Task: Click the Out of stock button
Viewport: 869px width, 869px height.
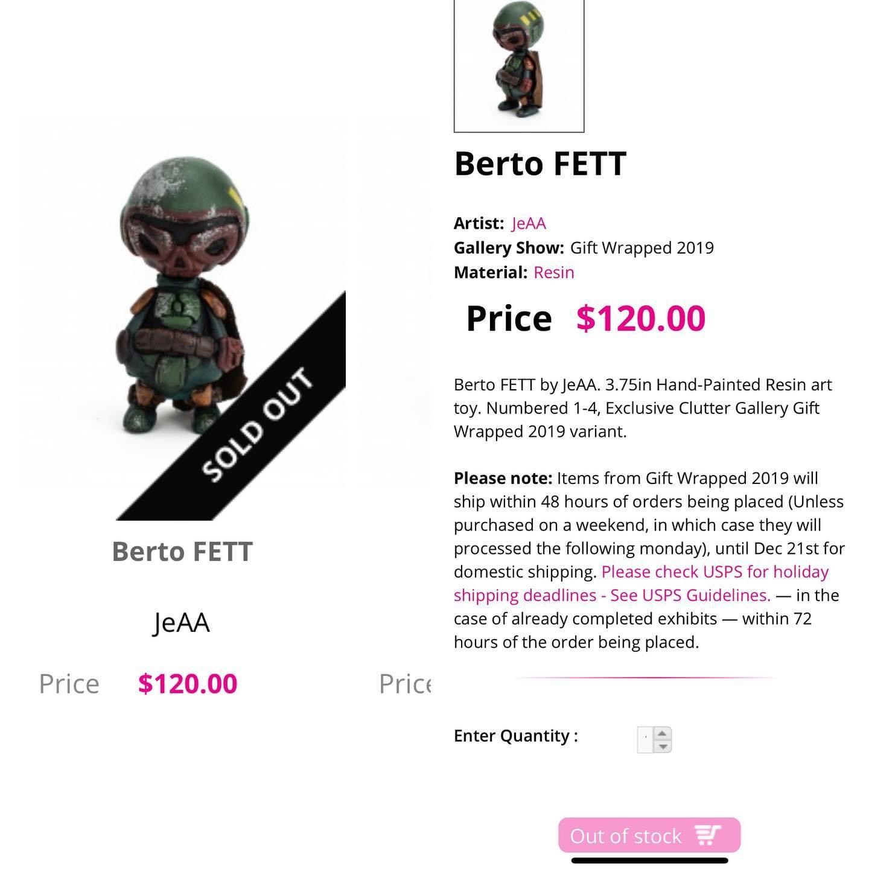Action: (649, 835)
